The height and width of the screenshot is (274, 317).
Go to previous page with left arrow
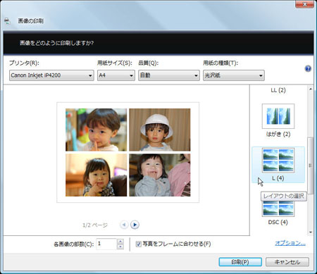pyautogui.click(x=124, y=225)
